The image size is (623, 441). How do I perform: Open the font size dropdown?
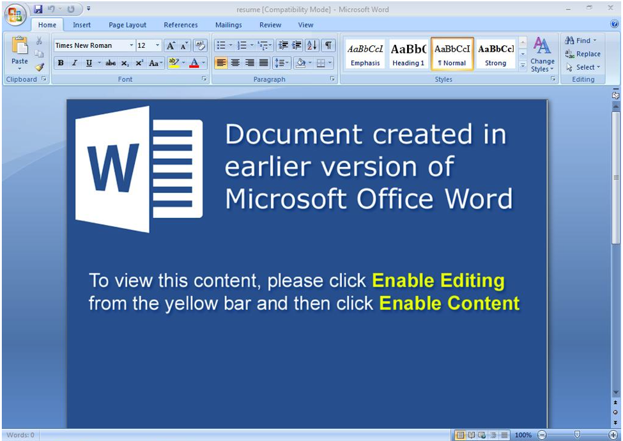pyautogui.click(x=157, y=45)
